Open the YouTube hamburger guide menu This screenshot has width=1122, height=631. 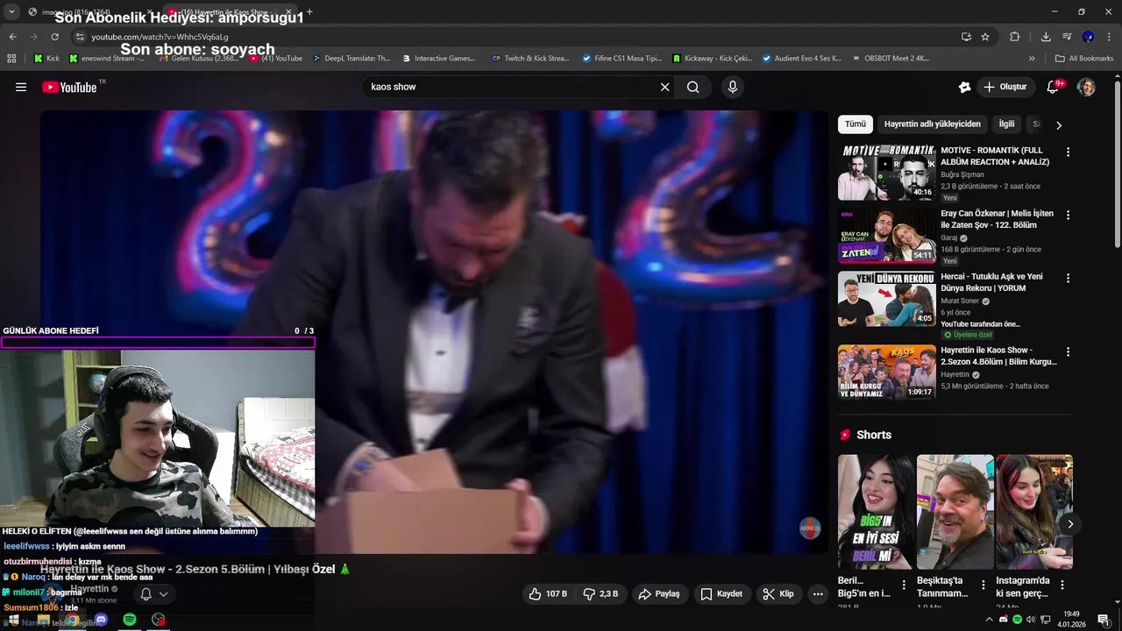pyautogui.click(x=21, y=87)
